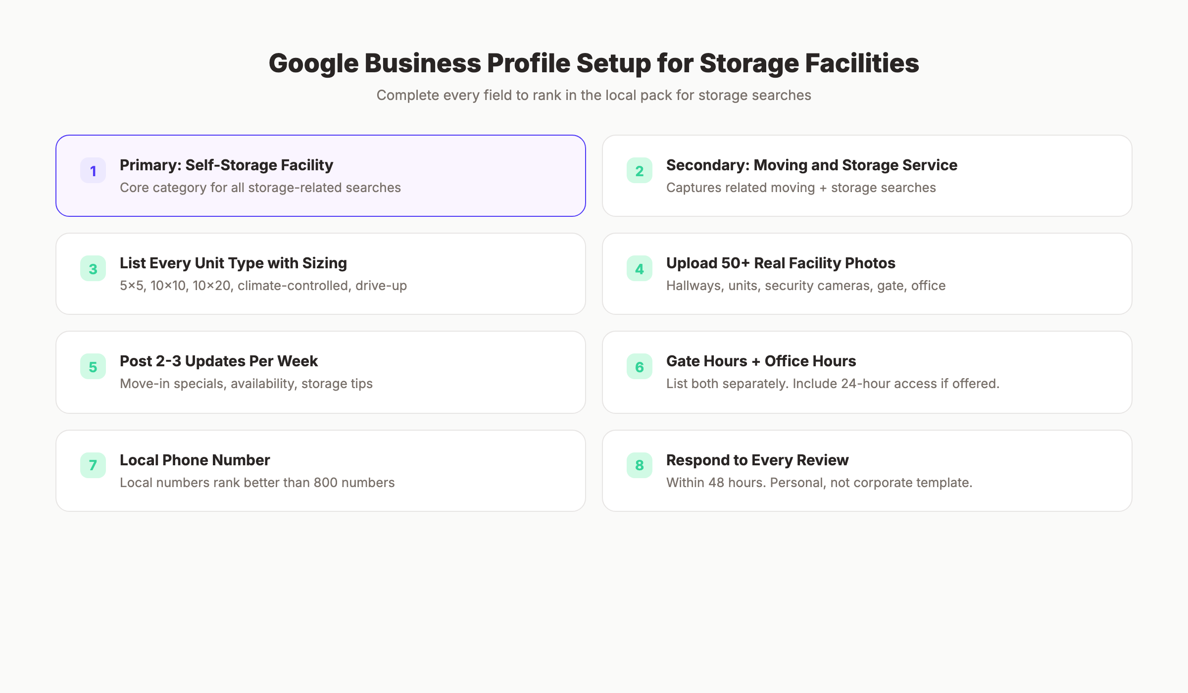Image resolution: width=1188 pixels, height=693 pixels.
Task: Click the green badge 2 next to Secondary category
Action: pyautogui.click(x=640, y=170)
